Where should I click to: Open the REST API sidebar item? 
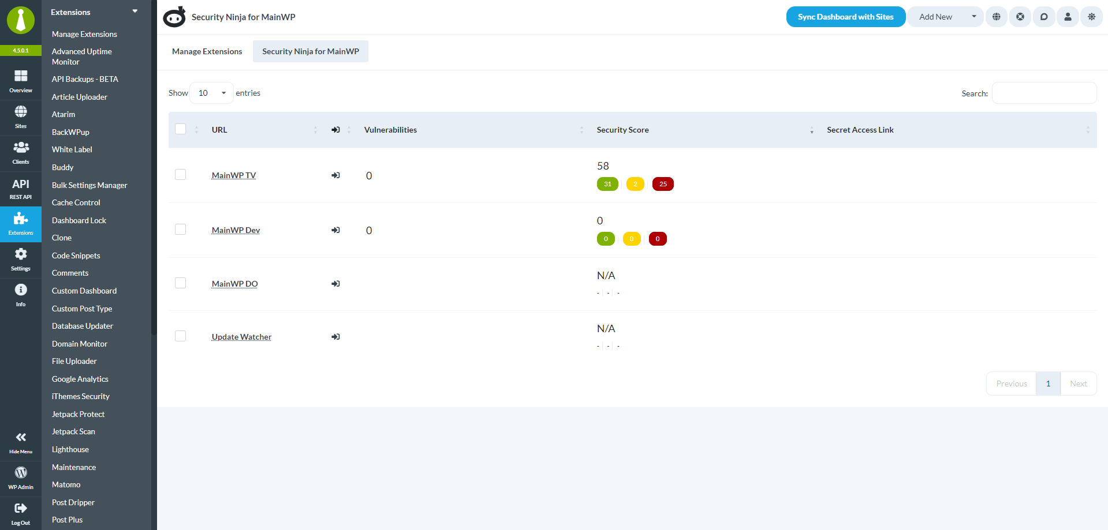(x=21, y=189)
